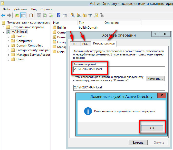The image size is (173, 150).
Task: Expand the Сохраненные запросы node
Action: [4, 27]
